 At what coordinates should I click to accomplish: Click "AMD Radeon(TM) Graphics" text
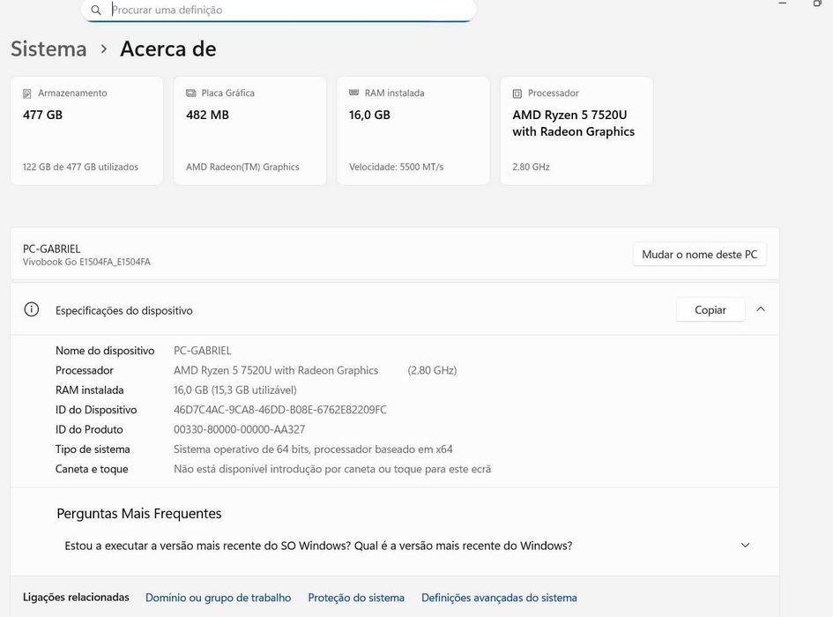(x=242, y=167)
